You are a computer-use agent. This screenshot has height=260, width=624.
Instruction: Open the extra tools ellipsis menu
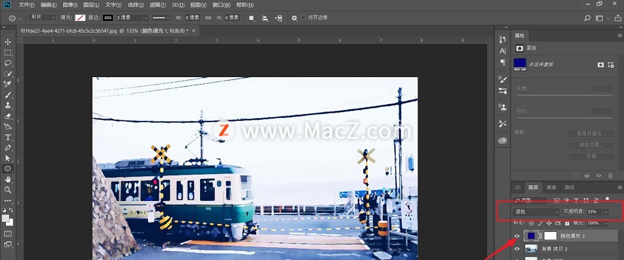(x=8, y=201)
